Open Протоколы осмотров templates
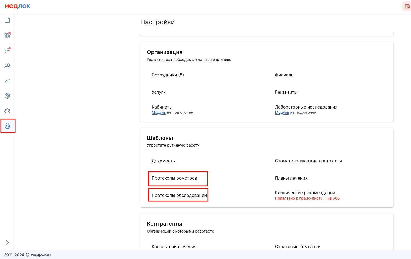The image size is (411, 259). pyautogui.click(x=174, y=178)
